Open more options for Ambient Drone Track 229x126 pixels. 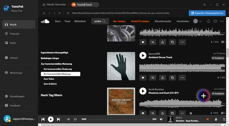coord(182,78)
